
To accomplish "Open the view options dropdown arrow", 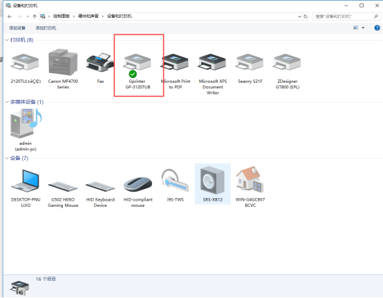I will point(363,28).
